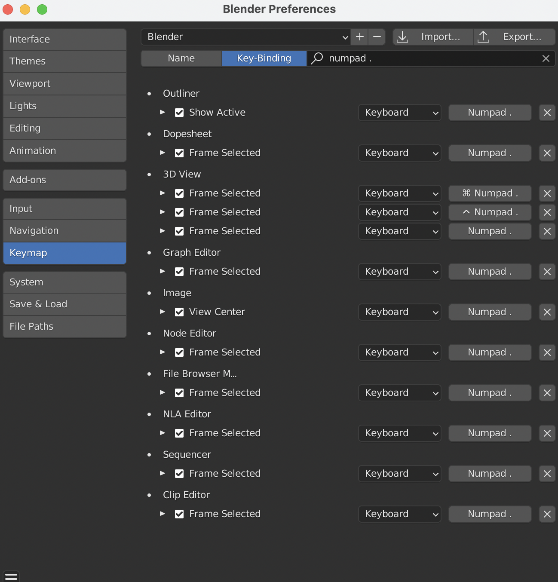558x582 pixels.
Task: Add a new keymap preset with plus icon
Action: tap(360, 37)
